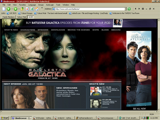The image size is (160, 120).
Task: Click the horizontal scrollbar right arrow
Action: click(x=157, y=111)
